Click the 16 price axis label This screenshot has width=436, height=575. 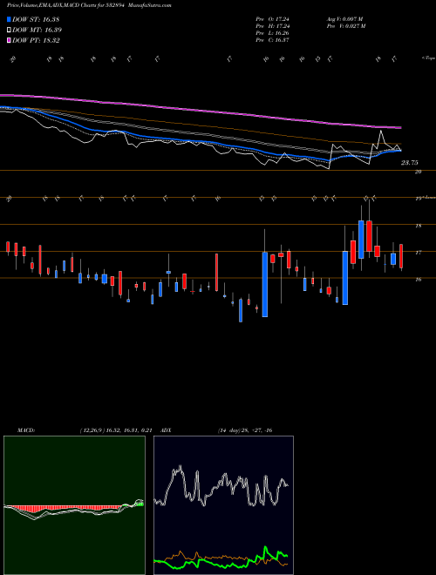point(418,280)
